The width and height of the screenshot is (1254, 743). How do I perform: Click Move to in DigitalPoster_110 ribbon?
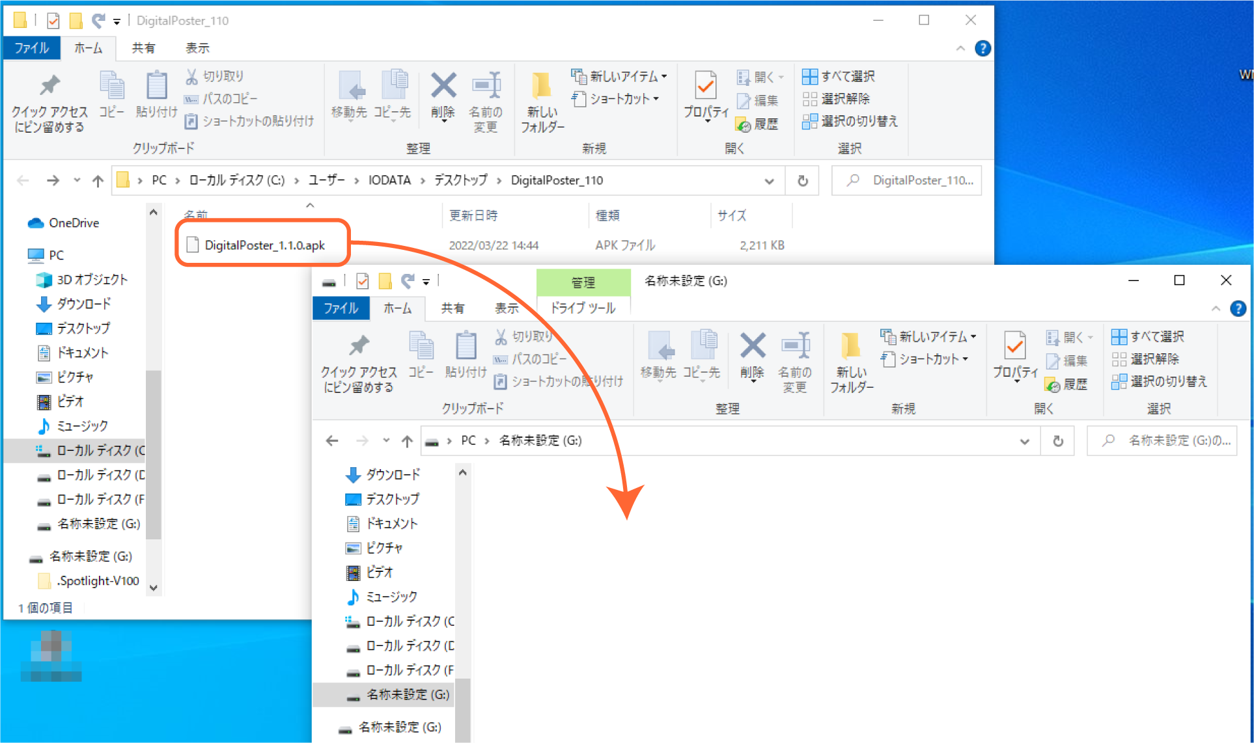click(x=350, y=96)
